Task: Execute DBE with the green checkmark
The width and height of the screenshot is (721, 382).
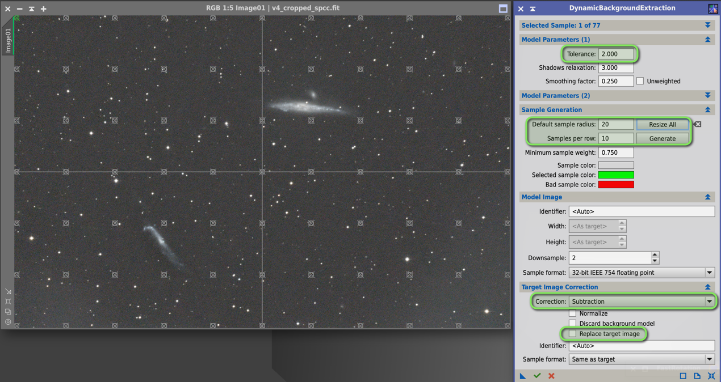Action: click(537, 376)
